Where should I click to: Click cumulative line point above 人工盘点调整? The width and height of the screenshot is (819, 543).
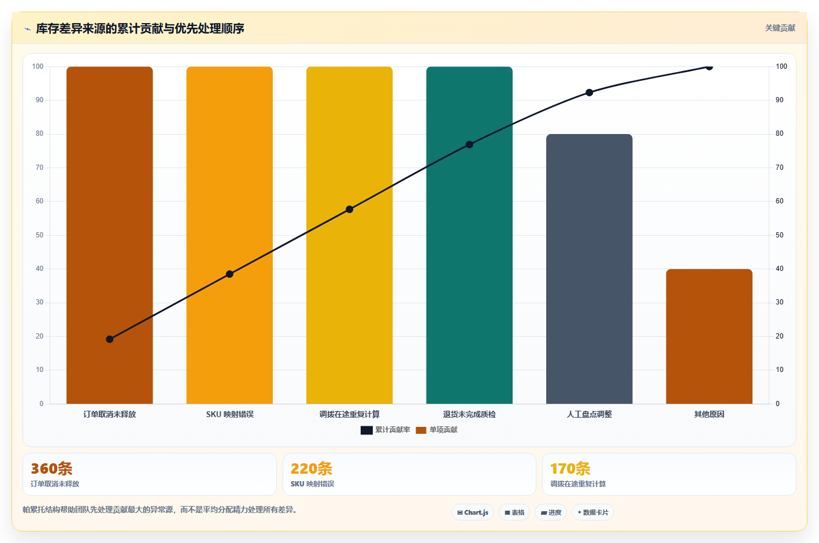(x=590, y=92)
